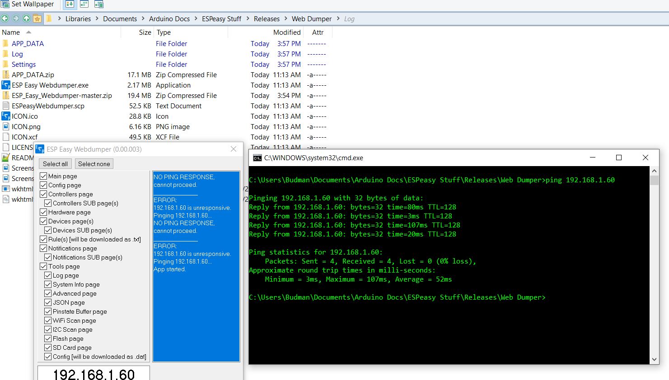The width and height of the screenshot is (669, 380).
Task: Toggle Devices page(s) checkbox
Action: pos(43,221)
